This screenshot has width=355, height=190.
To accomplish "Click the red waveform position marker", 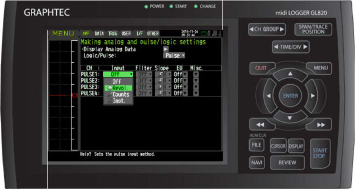I will tap(75, 95).
